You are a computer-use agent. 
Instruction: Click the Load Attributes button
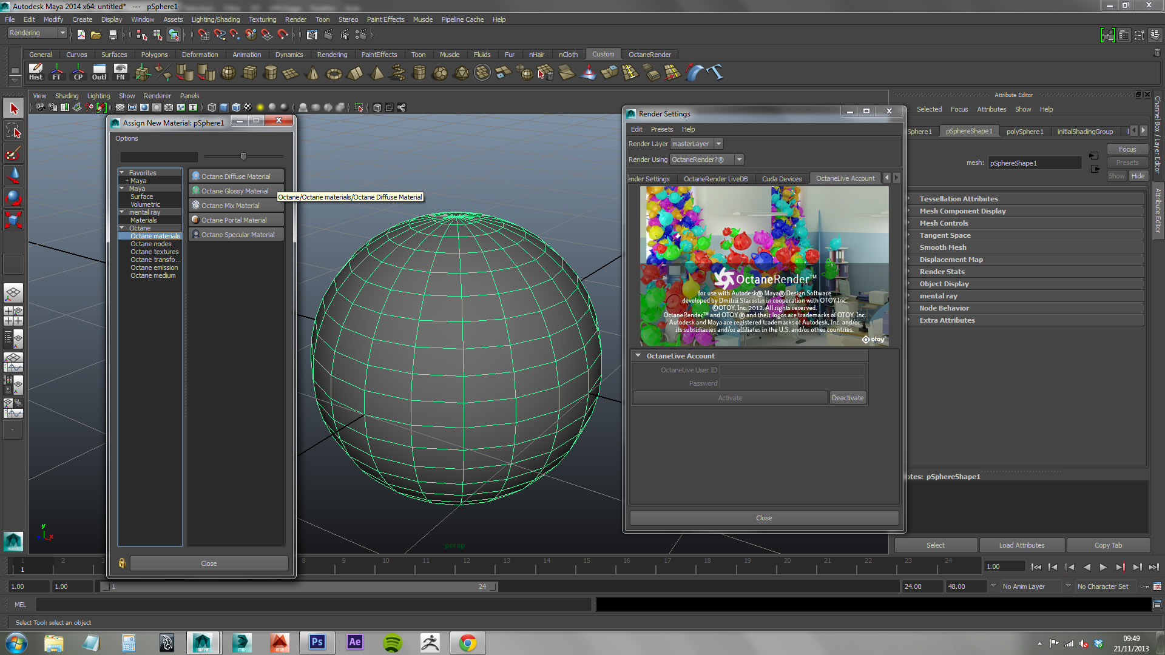pos(1021,545)
